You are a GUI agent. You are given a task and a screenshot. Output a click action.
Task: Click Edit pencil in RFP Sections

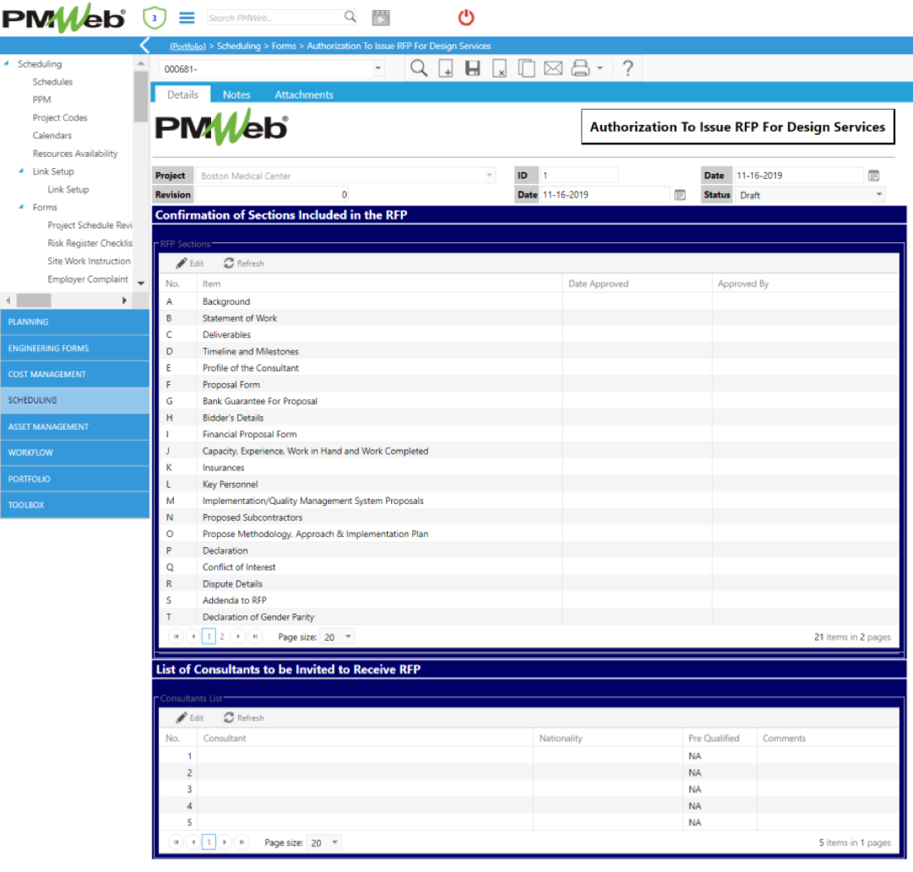coord(190,263)
